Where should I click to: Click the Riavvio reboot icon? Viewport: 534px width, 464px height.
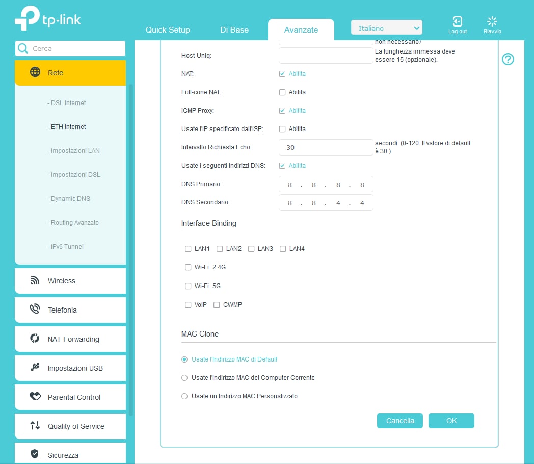click(x=492, y=21)
